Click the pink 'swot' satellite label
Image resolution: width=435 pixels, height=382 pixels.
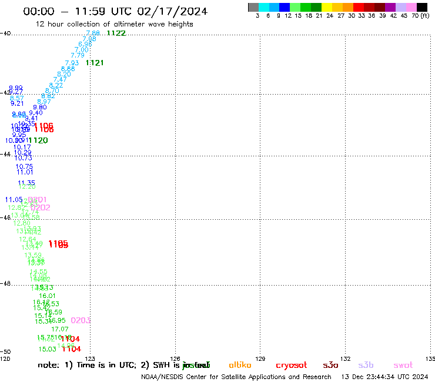coord(403,365)
